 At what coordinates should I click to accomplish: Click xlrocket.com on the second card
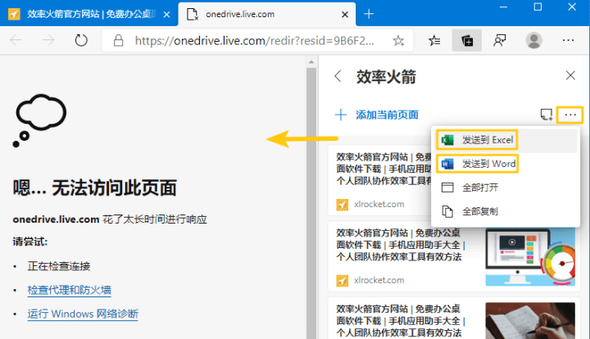tap(379, 280)
